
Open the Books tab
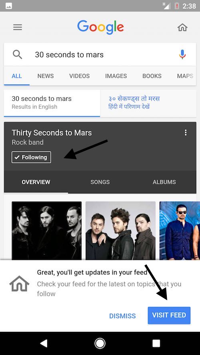[x=152, y=76]
